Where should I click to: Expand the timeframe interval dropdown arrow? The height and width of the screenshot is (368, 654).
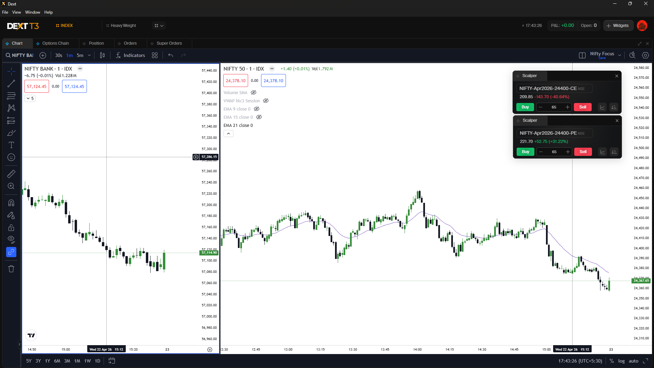[89, 55]
